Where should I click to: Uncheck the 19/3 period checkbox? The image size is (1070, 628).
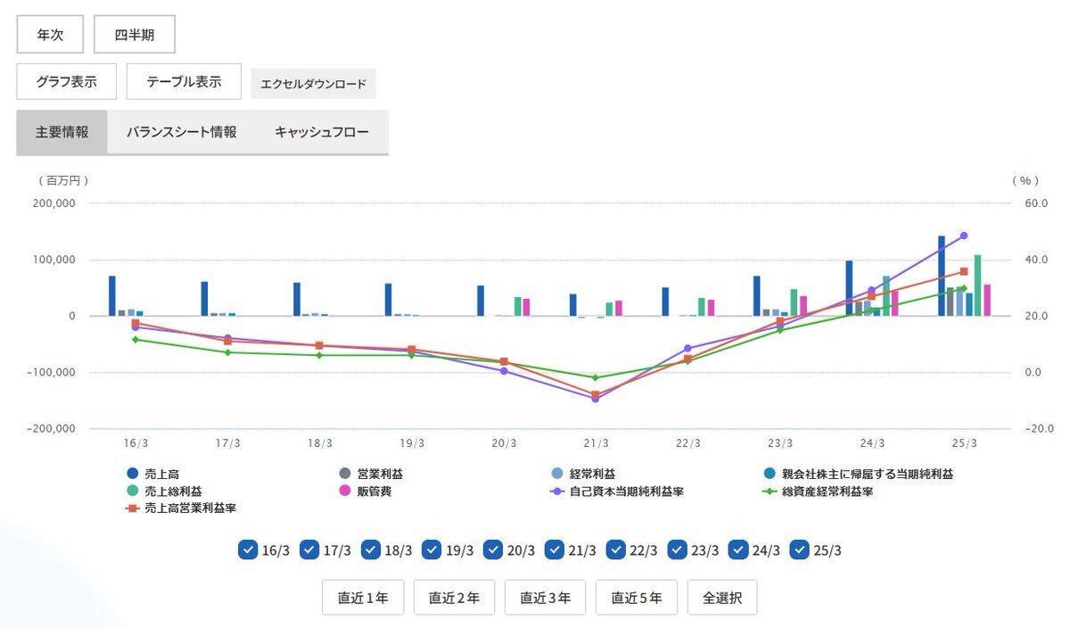pos(432,549)
